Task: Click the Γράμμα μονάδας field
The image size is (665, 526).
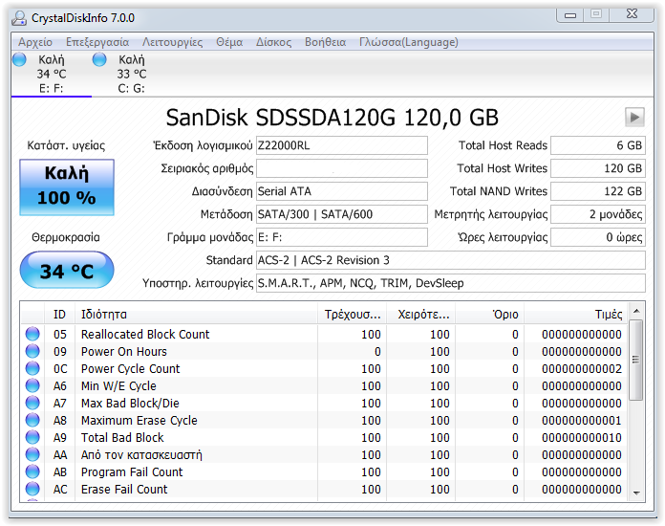Action: point(341,237)
